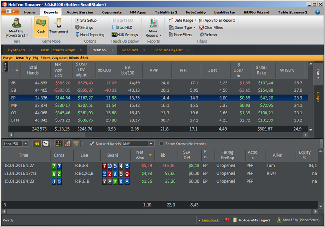
Task: Click the red flag icon in status bar
Action: pos(227,220)
